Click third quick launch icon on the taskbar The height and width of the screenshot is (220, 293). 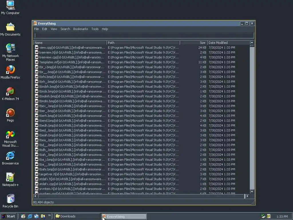pos(36,216)
